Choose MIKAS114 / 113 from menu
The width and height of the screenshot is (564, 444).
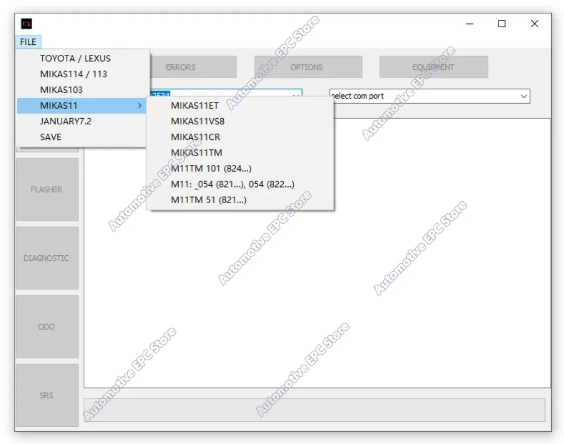(x=81, y=74)
